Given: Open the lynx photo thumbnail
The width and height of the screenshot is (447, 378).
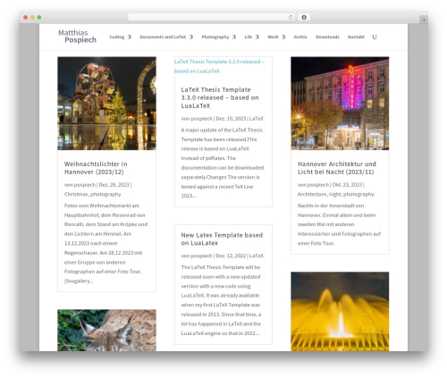Looking at the screenshot, I should (106, 330).
